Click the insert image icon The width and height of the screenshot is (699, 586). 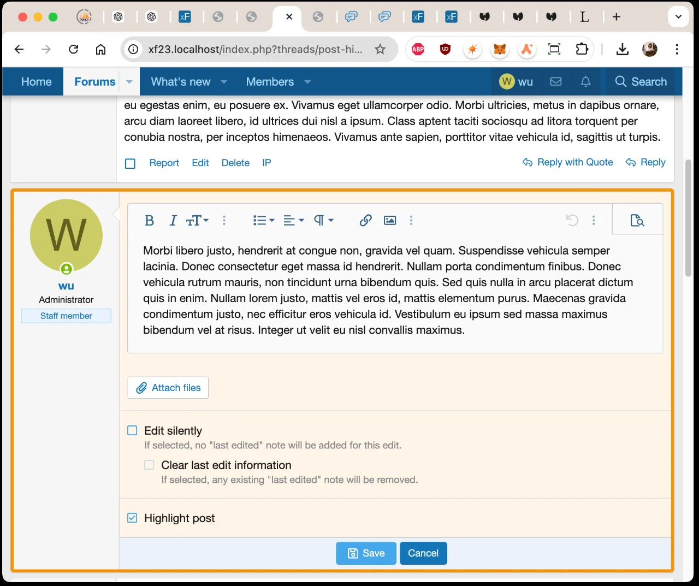tap(390, 221)
